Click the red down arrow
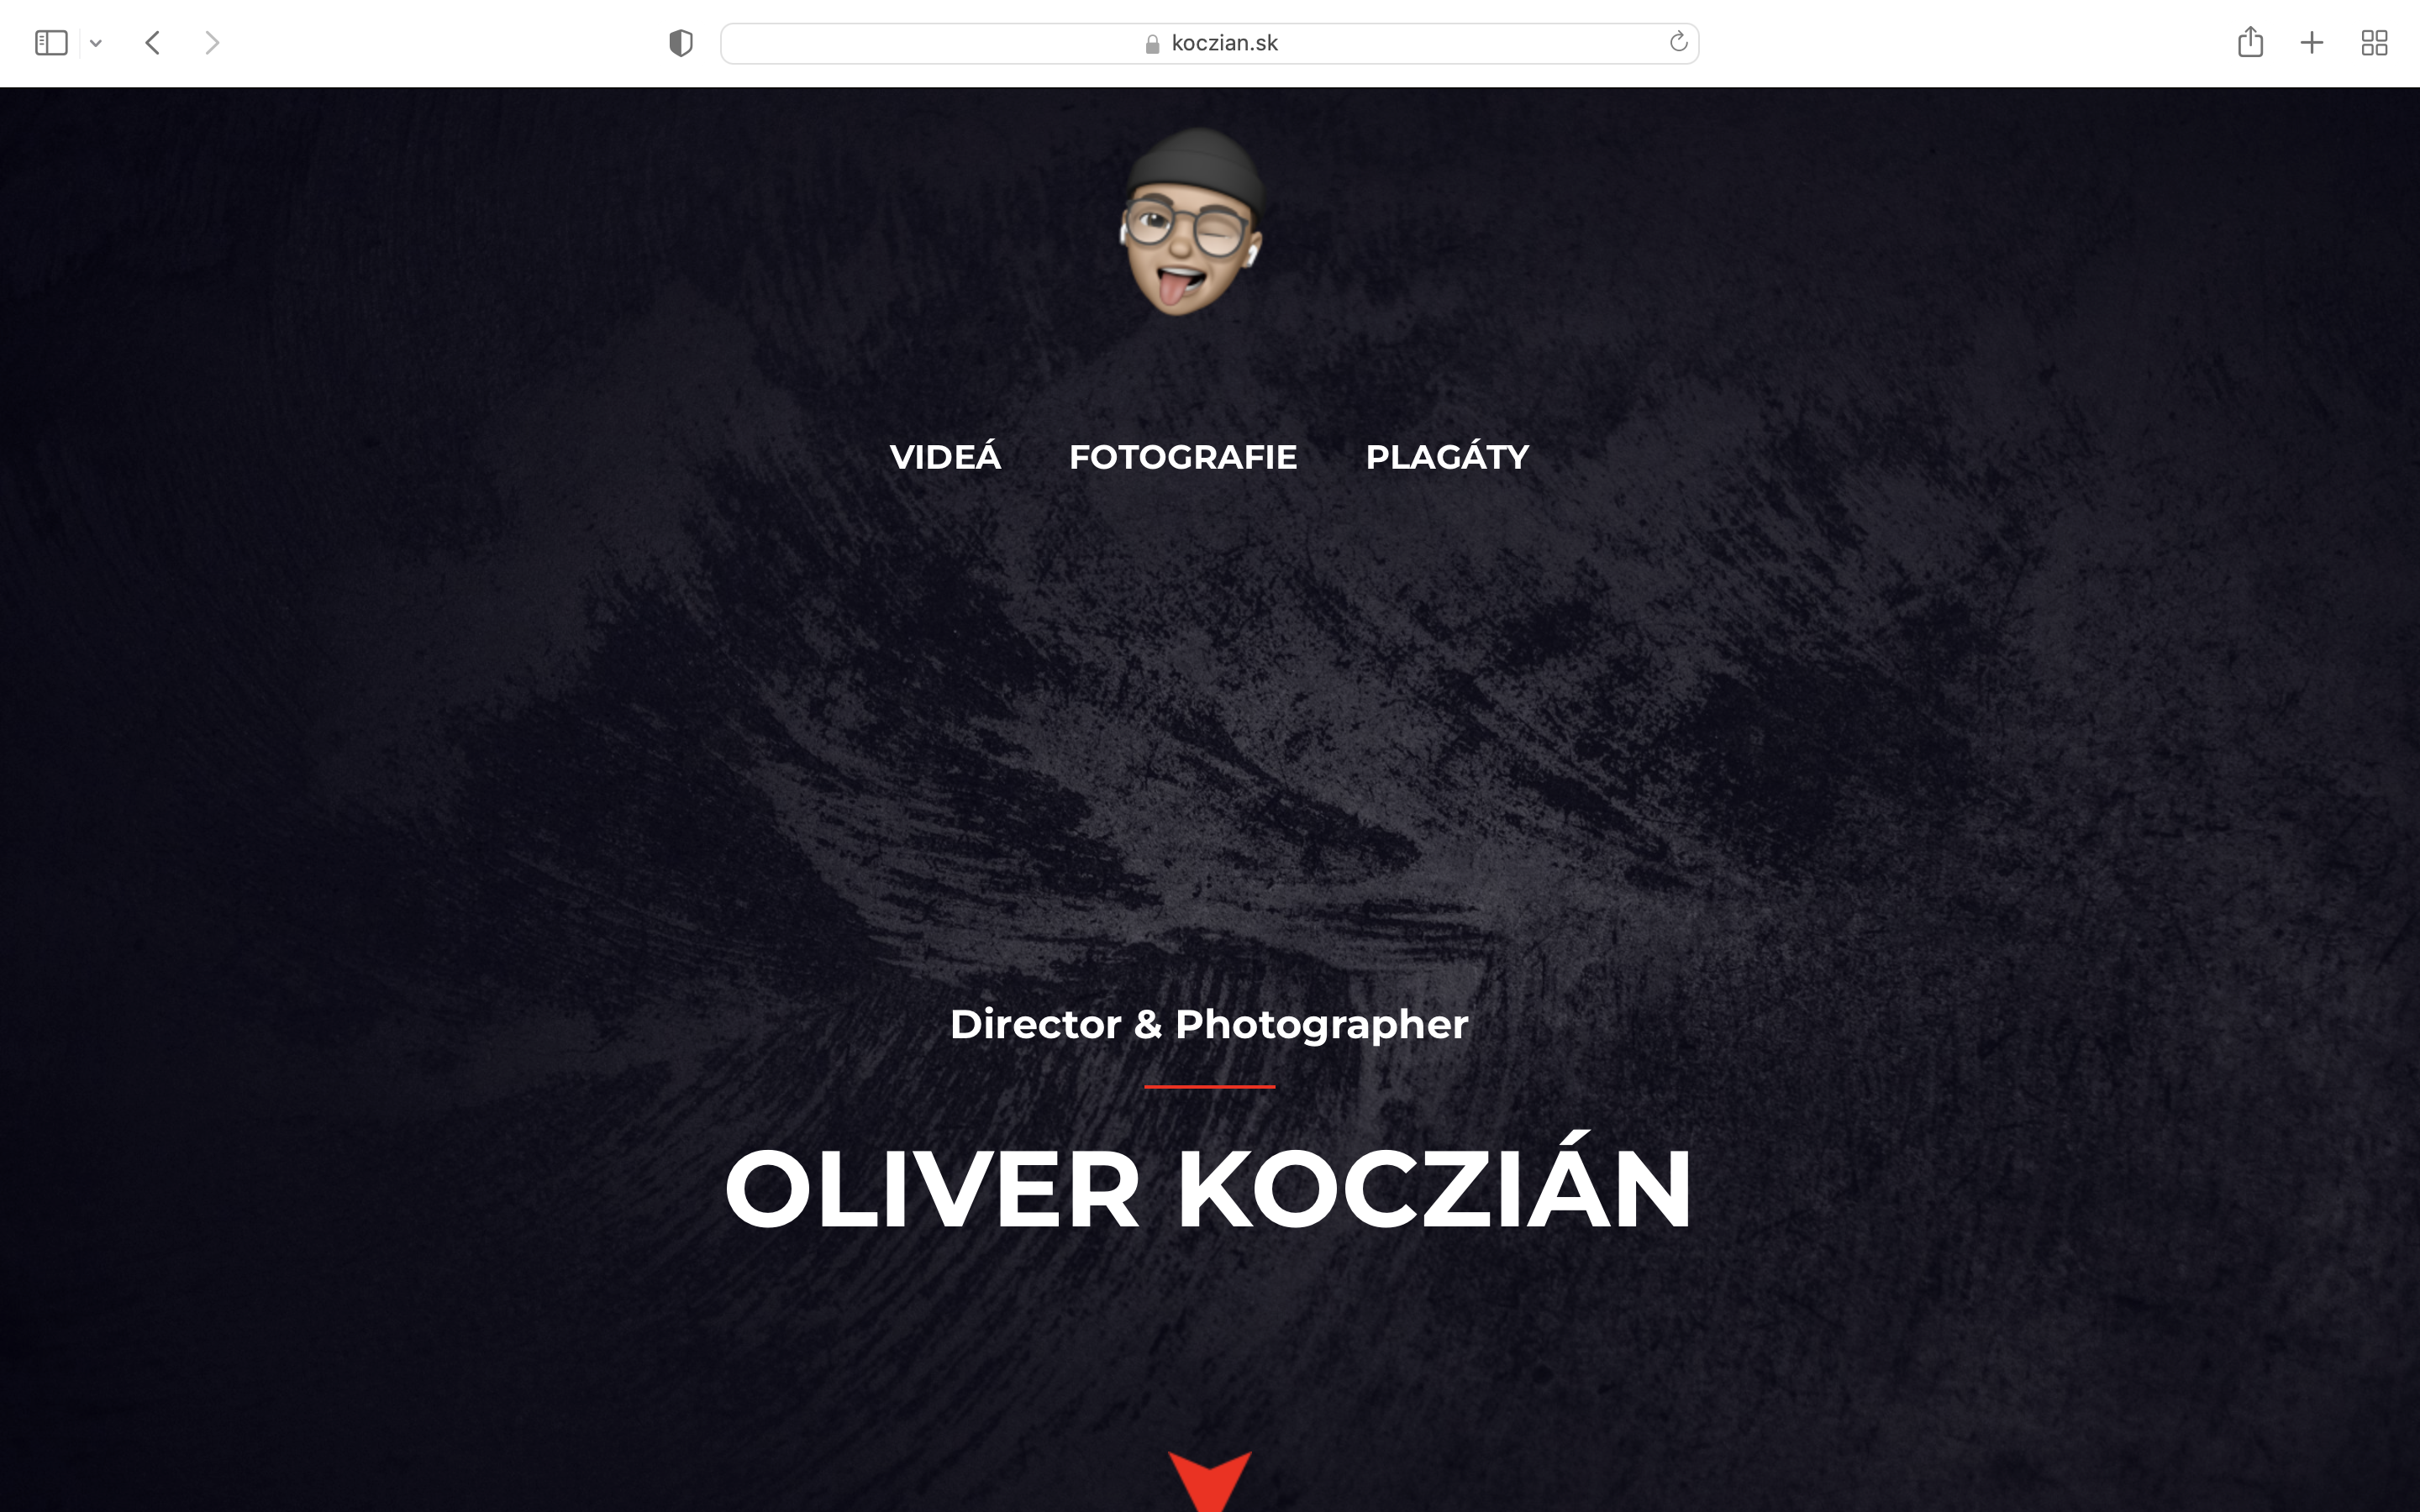The image size is (2420, 1512). pyautogui.click(x=1210, y=1481)
